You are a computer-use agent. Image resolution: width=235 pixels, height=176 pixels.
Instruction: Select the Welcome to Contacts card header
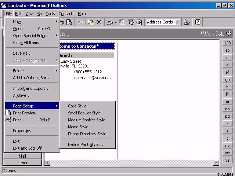tap(87, 46)
